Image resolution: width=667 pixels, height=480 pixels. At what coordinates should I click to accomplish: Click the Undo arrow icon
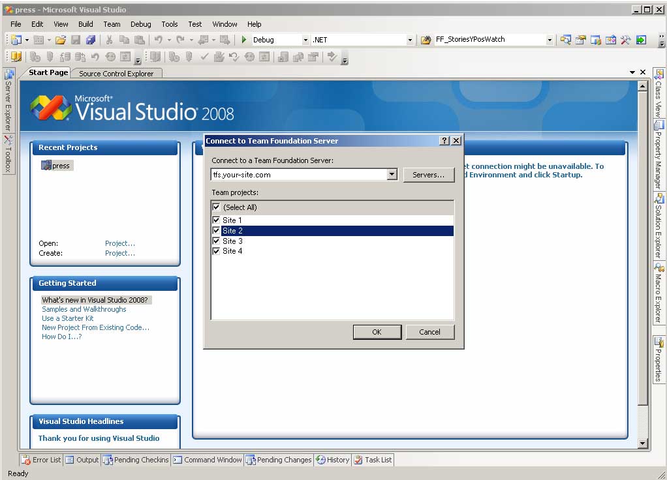158,40
